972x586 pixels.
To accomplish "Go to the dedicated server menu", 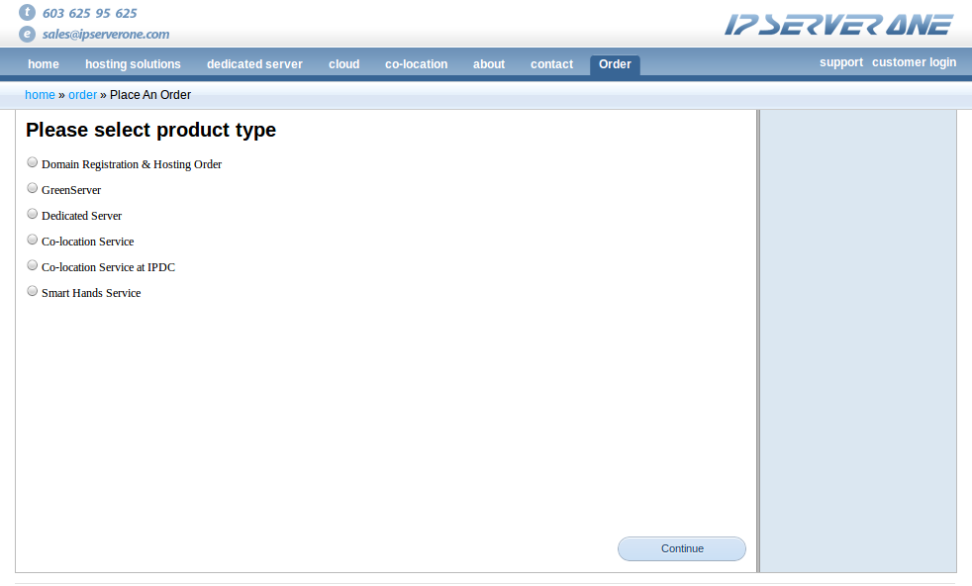I will (254, 64).
